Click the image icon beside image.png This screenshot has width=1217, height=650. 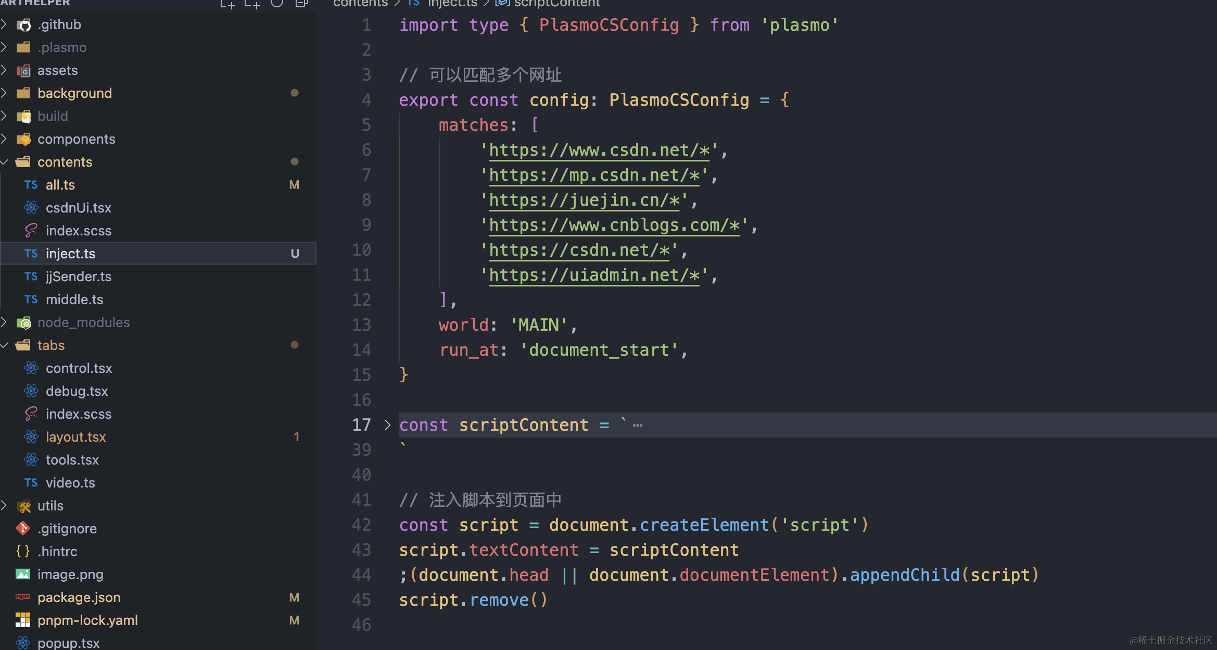(23, 574)
